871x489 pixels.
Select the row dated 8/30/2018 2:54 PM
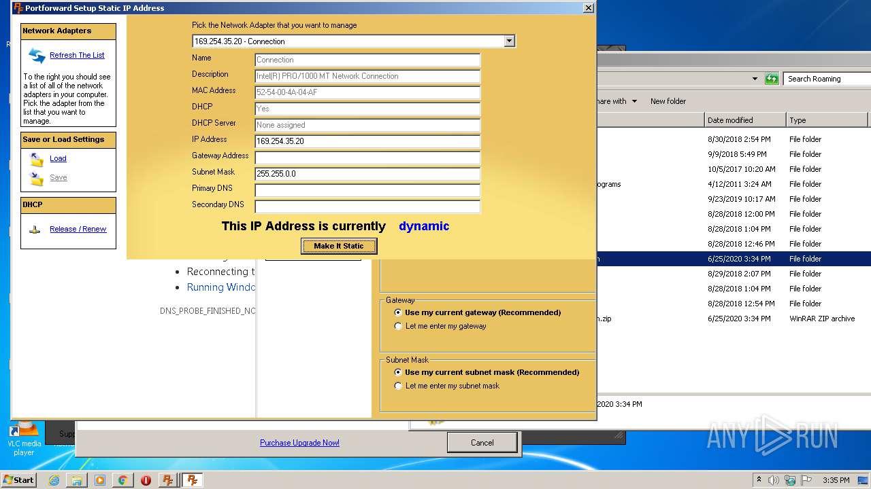point(734,139)
